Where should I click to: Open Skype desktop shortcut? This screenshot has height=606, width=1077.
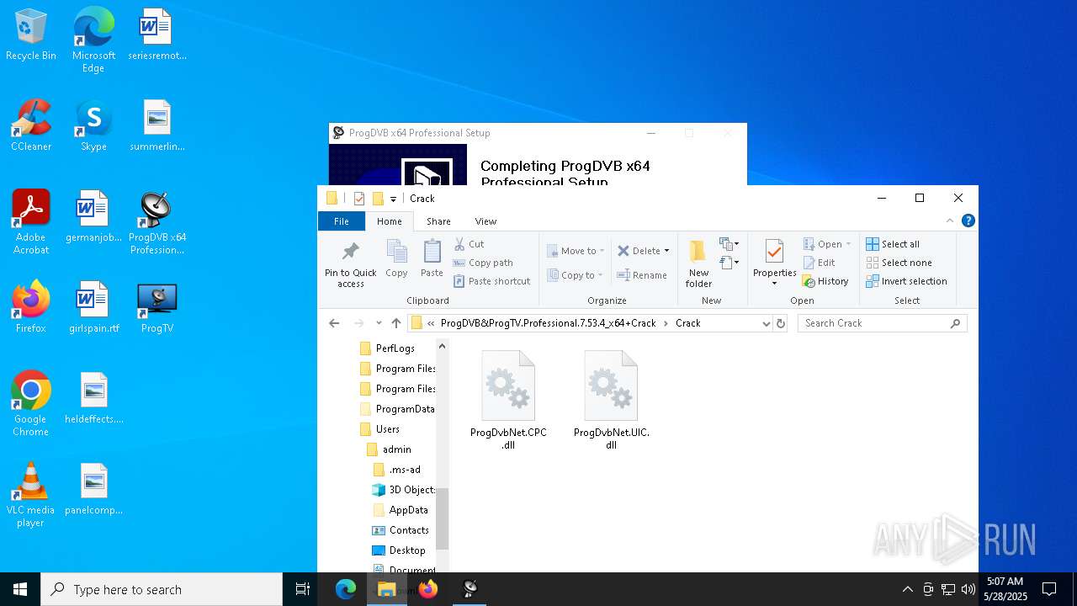(x=93, y=126)
